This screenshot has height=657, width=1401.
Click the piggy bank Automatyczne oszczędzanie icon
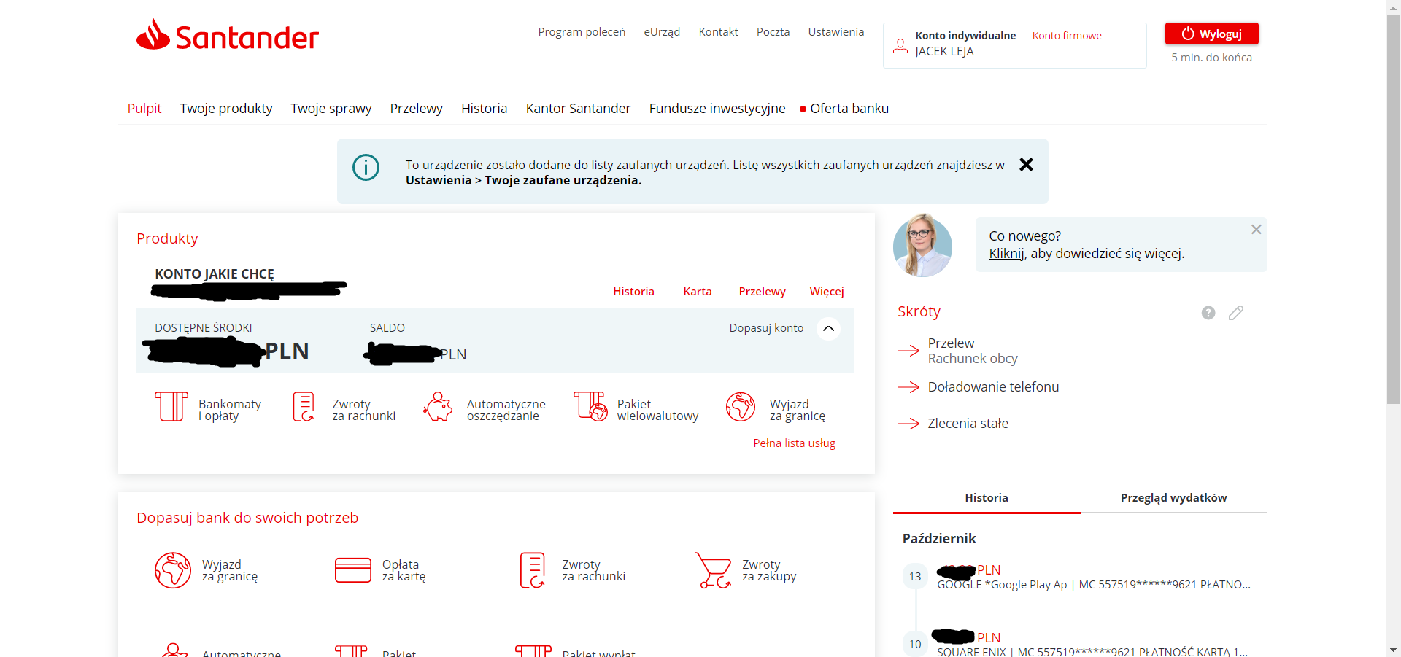coord(438,407)
